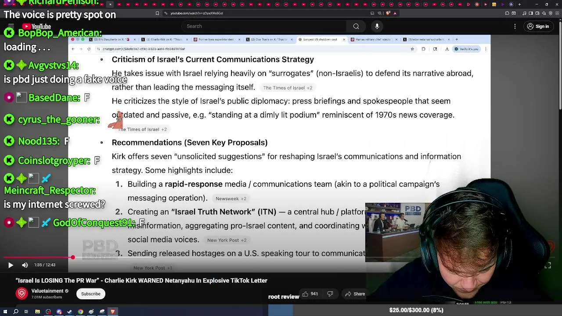Click the Verify it's you chip
Screen dimensions: 562x316
click(x=467, y=49)
